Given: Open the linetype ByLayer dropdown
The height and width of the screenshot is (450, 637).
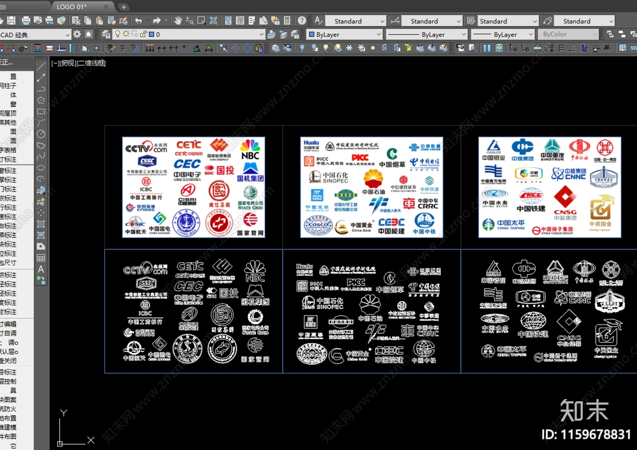Looking at the screenshot, I should click(463, 35).
